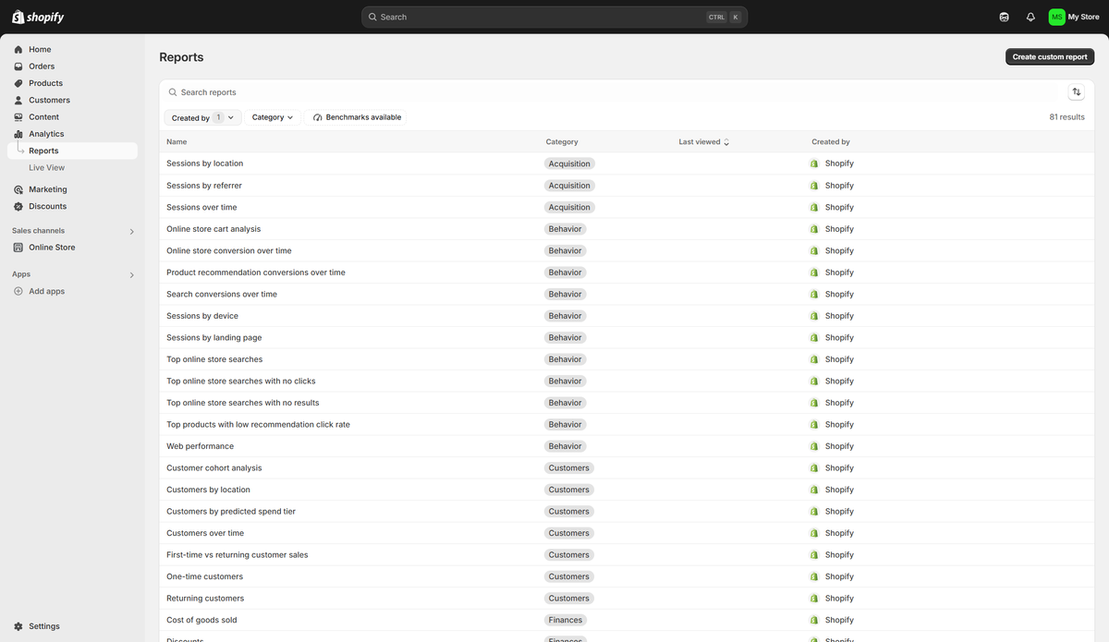This screenshot has height=642, width=1109.
Task: Click the Shopify icon in the Customers over time row
Action: click(x=814, y=533)
